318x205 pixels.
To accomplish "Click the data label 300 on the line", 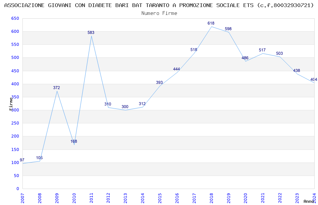I will 125,107.
